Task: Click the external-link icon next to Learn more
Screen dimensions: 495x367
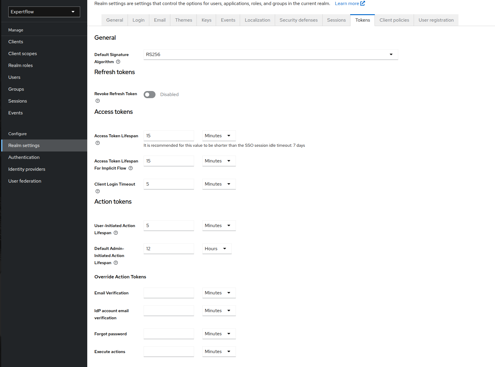Action: coord(363,3)
